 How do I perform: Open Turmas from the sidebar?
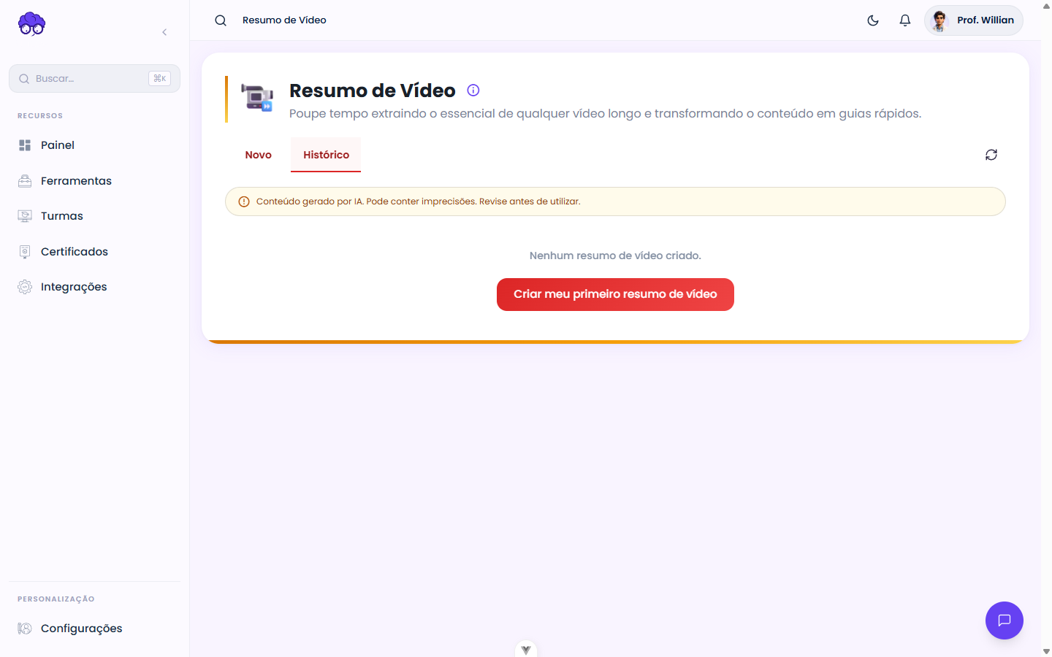(x=94, y=216)
